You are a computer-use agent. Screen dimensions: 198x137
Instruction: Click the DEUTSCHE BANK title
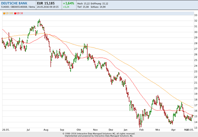pyautogui.click(x=14, y=3)
